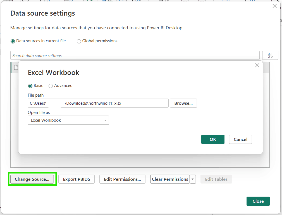Dismiss the Excel Workbook dialog
Viewport: 282px width, 215px height.
[257, 65]
